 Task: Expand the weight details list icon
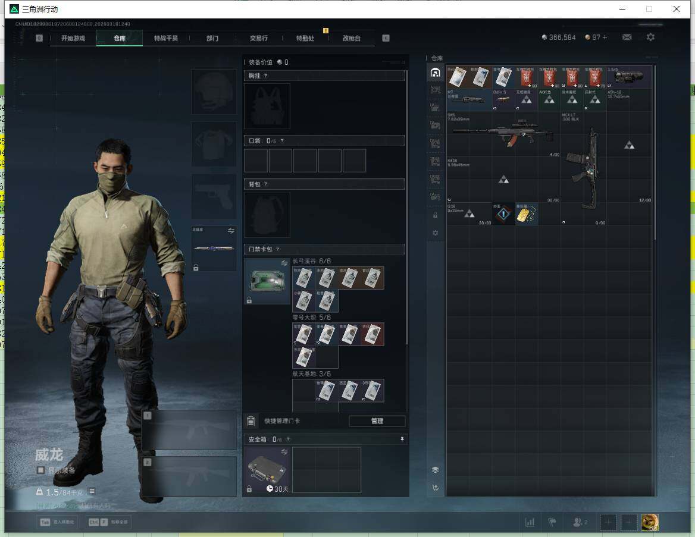(x=91, y=491)
